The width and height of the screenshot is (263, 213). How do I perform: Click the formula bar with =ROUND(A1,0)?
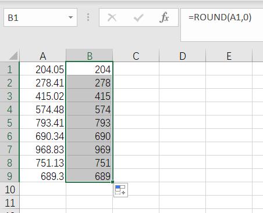[x=222, y=25]
